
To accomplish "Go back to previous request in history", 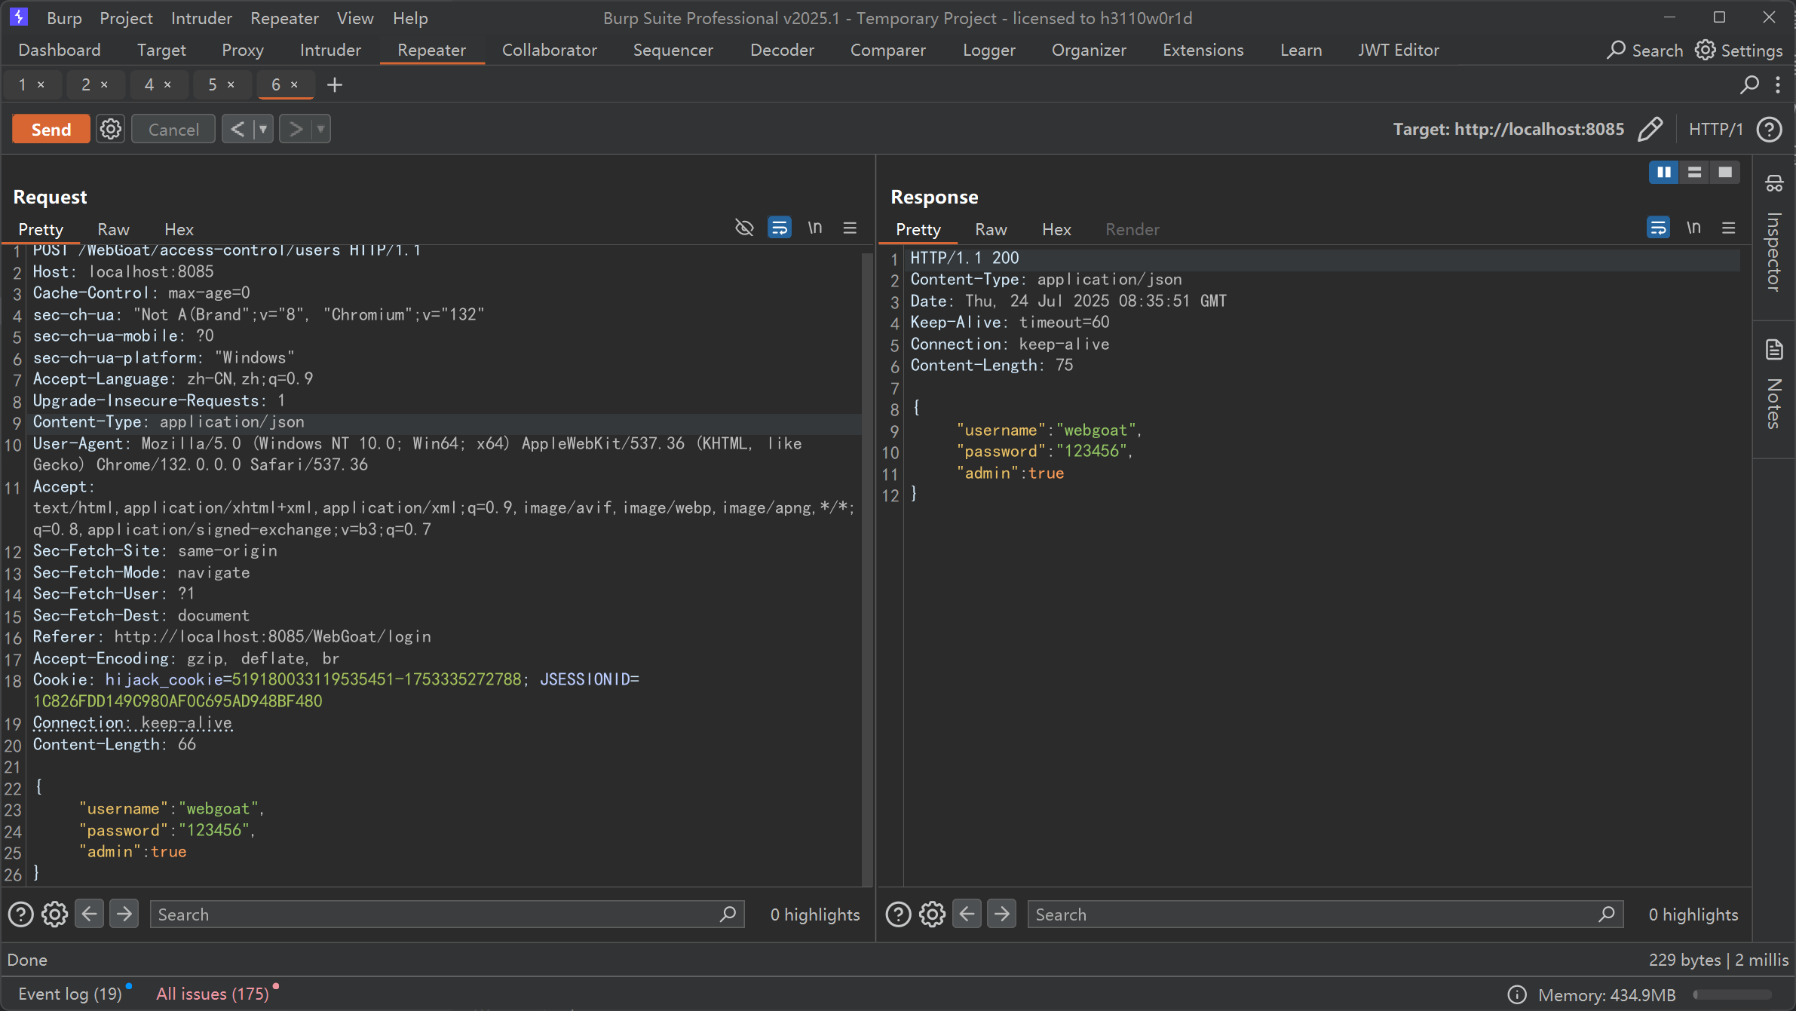I will 238,129.
